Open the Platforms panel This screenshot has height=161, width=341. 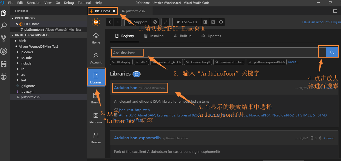pos(96,117)
